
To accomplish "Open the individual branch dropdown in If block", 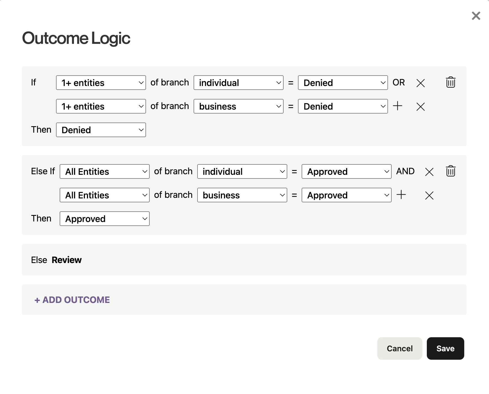I will tap(239, 83).
